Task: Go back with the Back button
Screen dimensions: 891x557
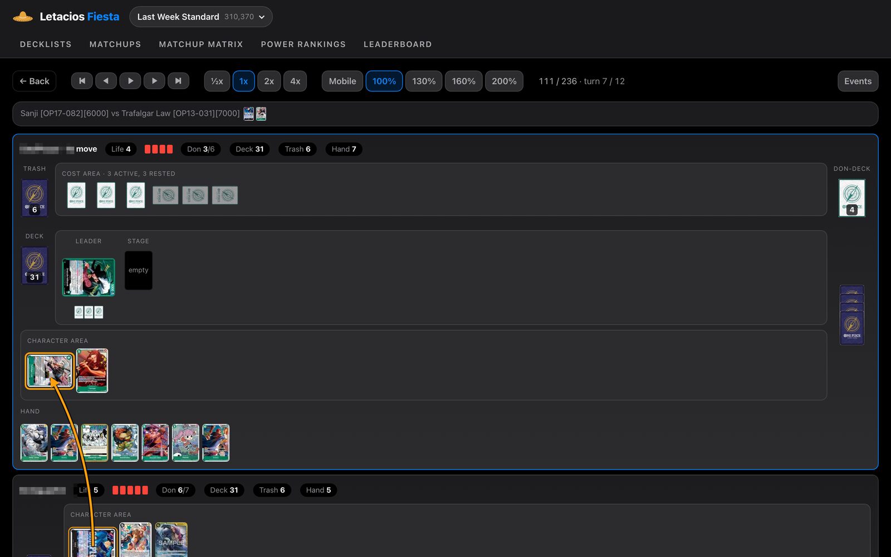Action: 35,81
